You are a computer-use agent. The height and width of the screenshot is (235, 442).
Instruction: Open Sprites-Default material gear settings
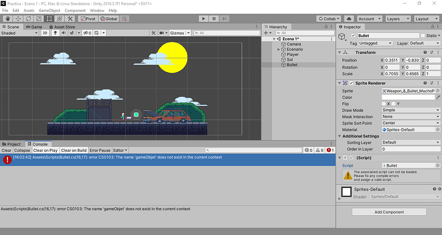pos(439,189)
